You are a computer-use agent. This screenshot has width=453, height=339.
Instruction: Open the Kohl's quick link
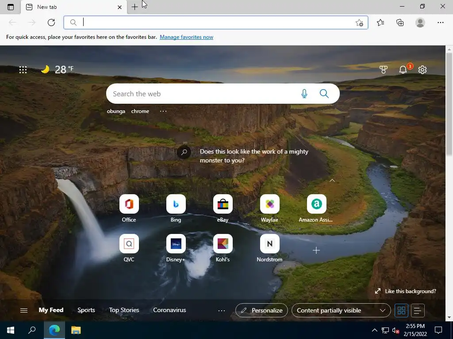pyautogui.click(x=223, y=248)
